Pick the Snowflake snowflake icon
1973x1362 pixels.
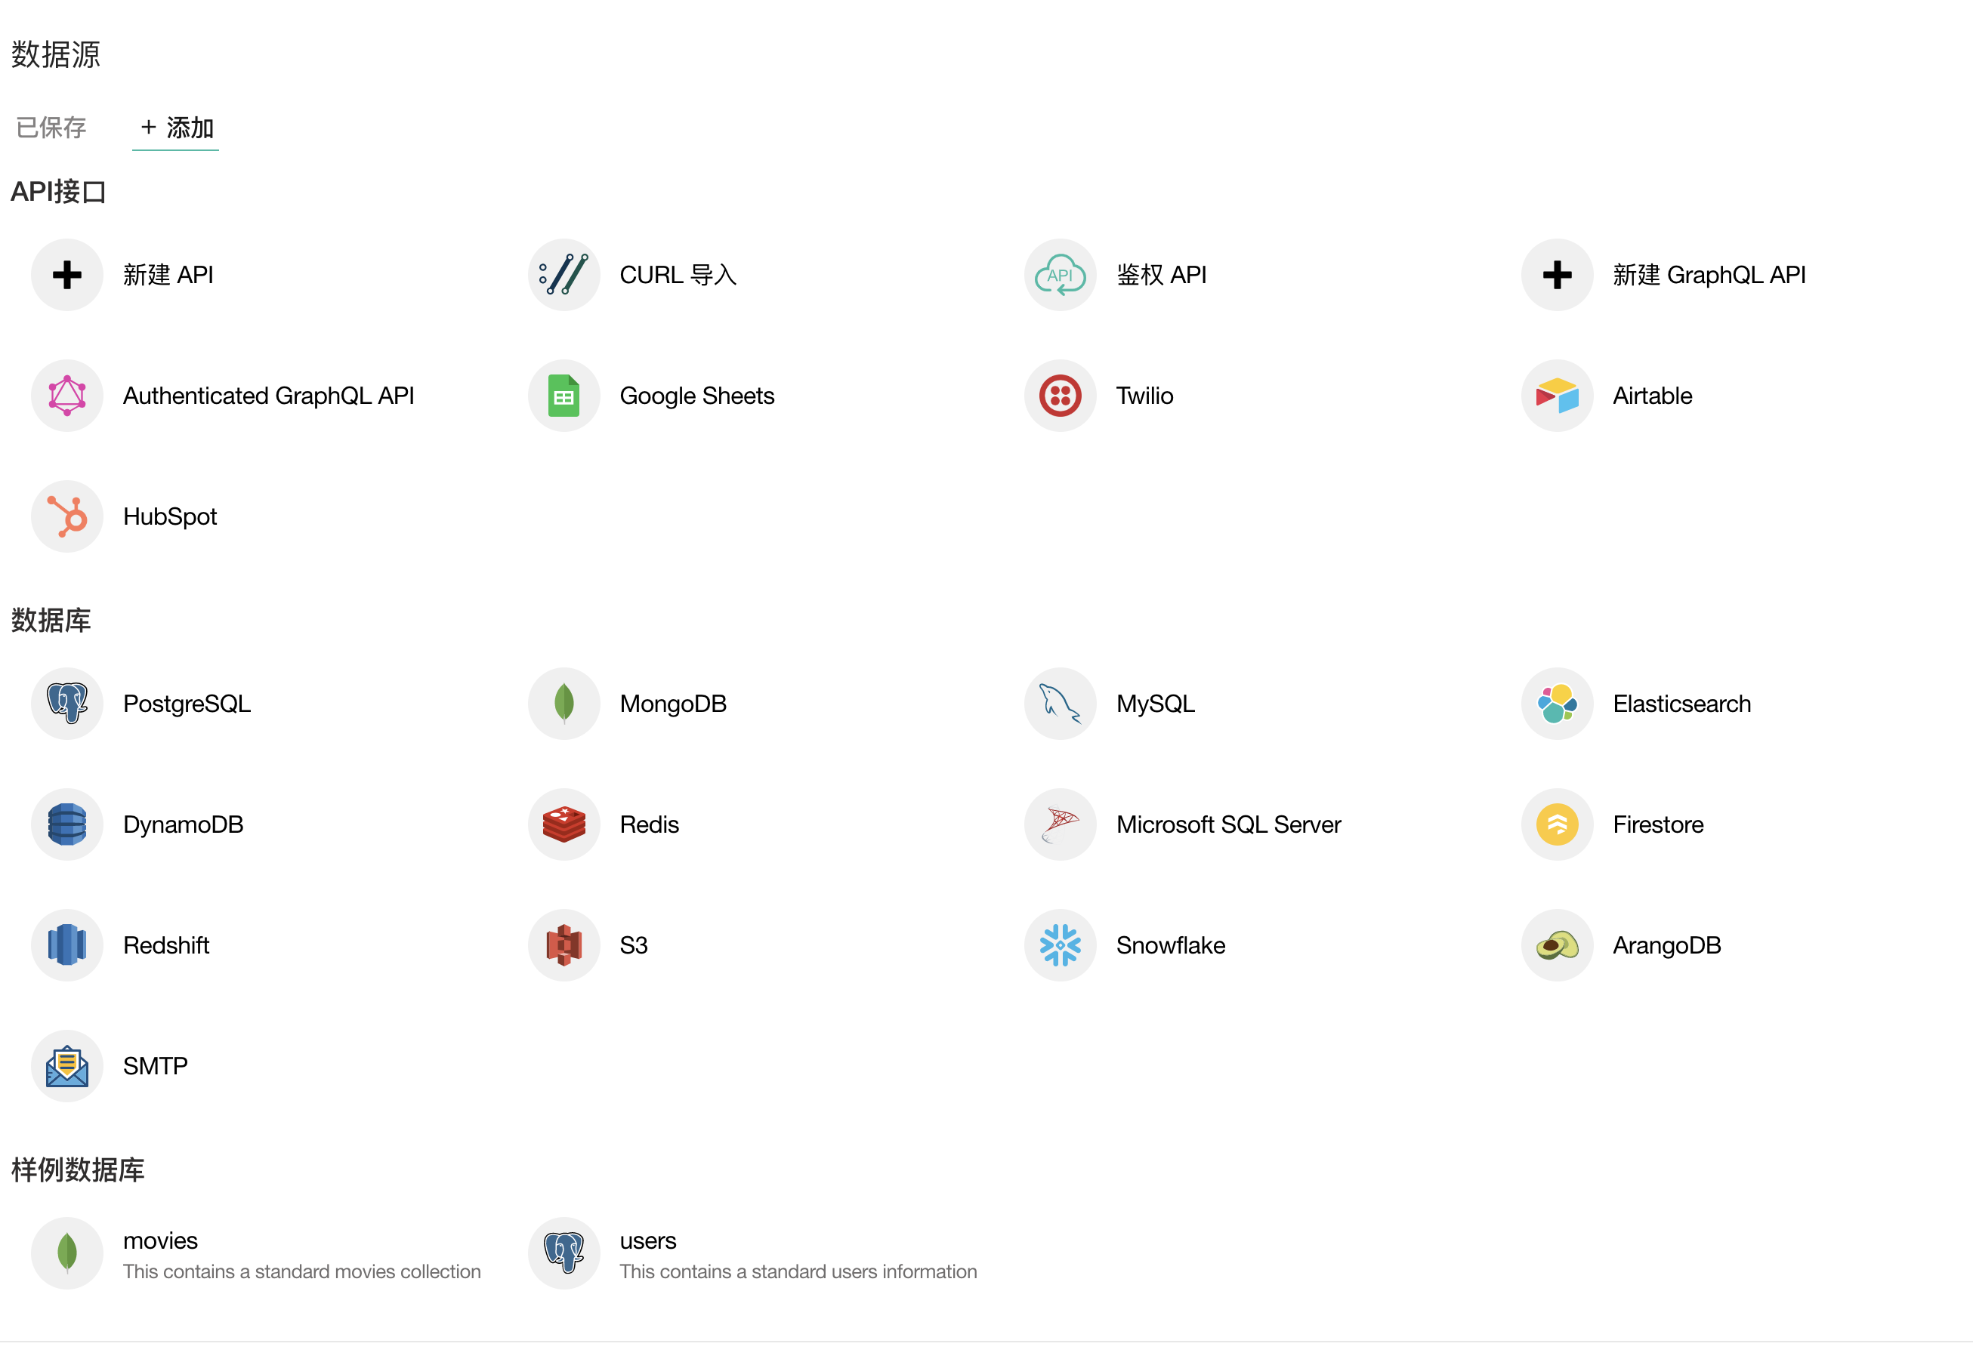(1060, 944)
